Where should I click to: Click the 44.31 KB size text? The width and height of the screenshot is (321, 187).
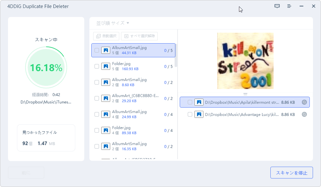pos(129,53)
